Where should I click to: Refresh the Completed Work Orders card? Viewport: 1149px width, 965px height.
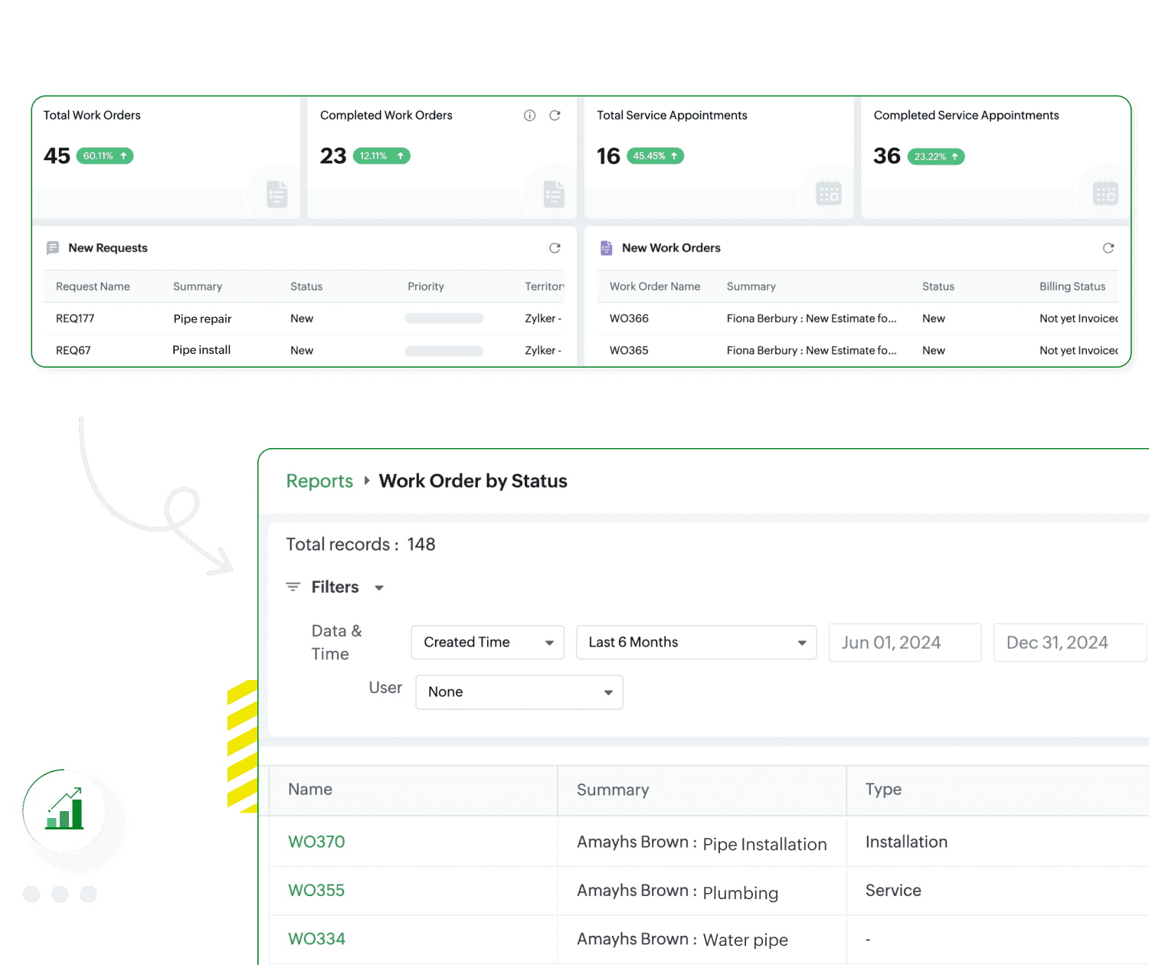pos(555,116)
